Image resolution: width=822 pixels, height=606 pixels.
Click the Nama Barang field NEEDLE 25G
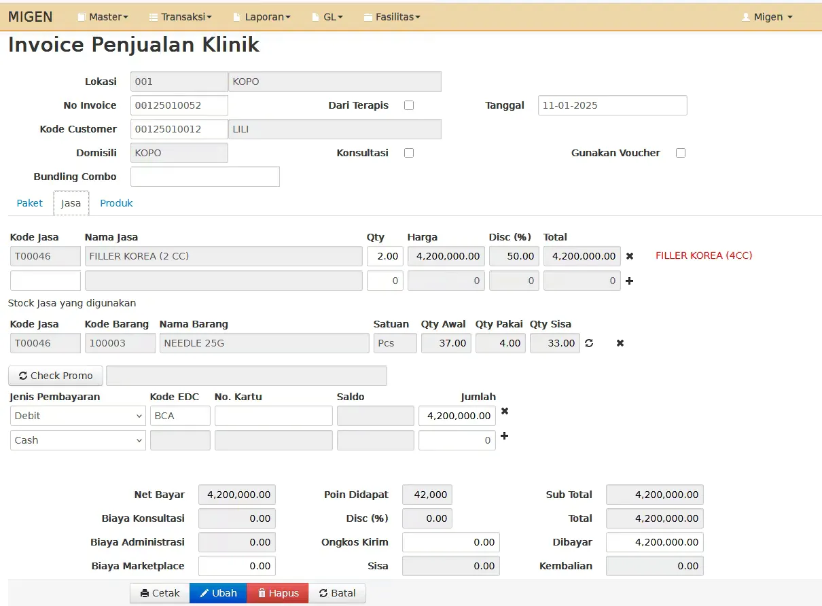pyautogui.click(x=264, y=343)
